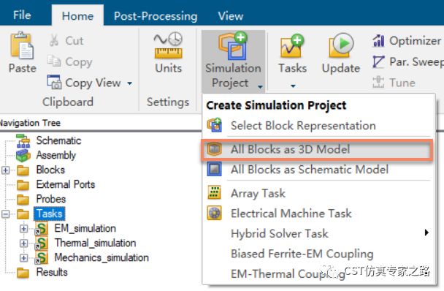Click the Update play icon

(x=341, y=45)
